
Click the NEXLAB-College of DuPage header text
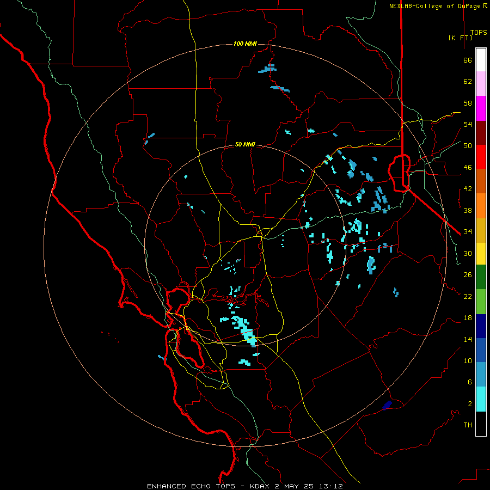pyautogui.click(x=438, y=6)
